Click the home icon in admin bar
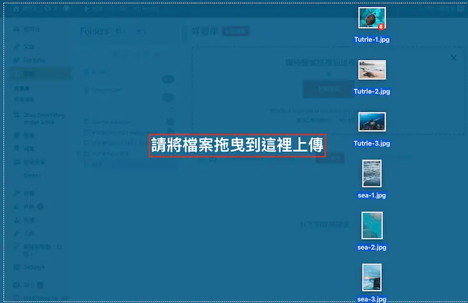The height and width of the screenshot is (303, 468). pos(16,9)
